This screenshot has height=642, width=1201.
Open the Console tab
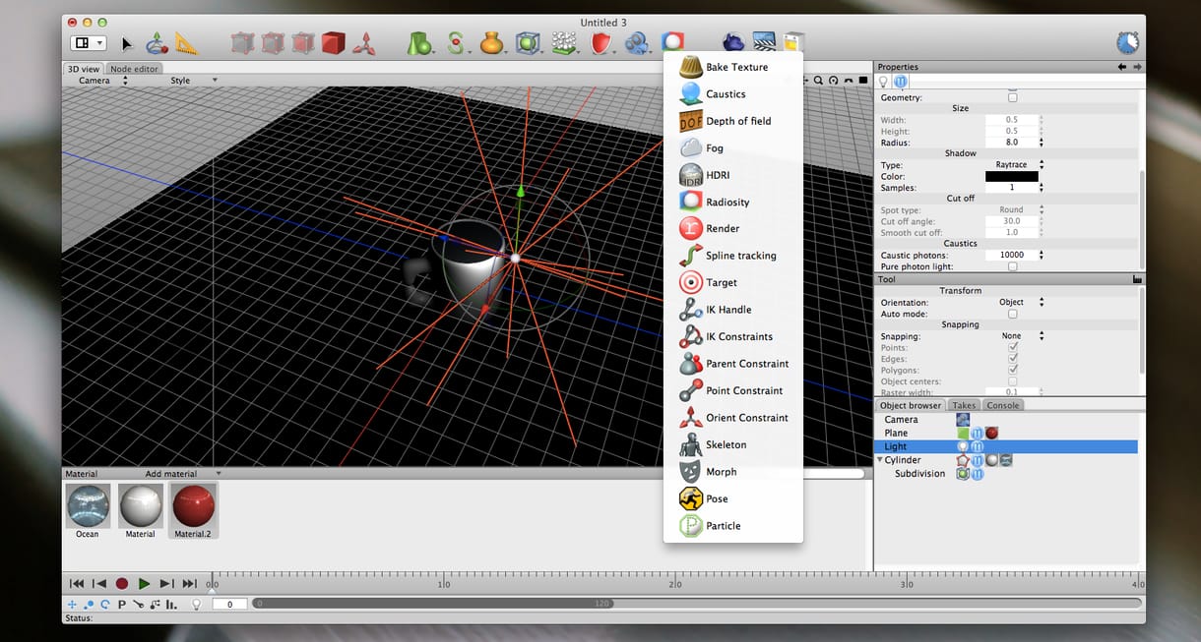pyautogui.click(x=1003, y=405)
